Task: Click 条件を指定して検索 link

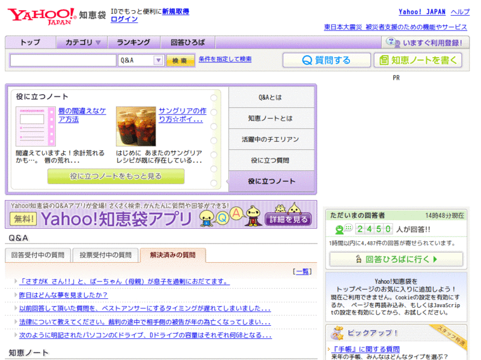Action: click(x=225, y=59)
